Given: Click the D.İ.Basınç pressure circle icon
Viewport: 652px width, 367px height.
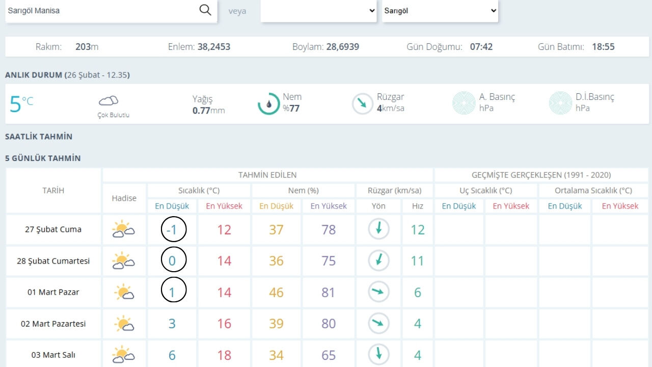Looking at the screenshot, I should click(x=560, y=103).
